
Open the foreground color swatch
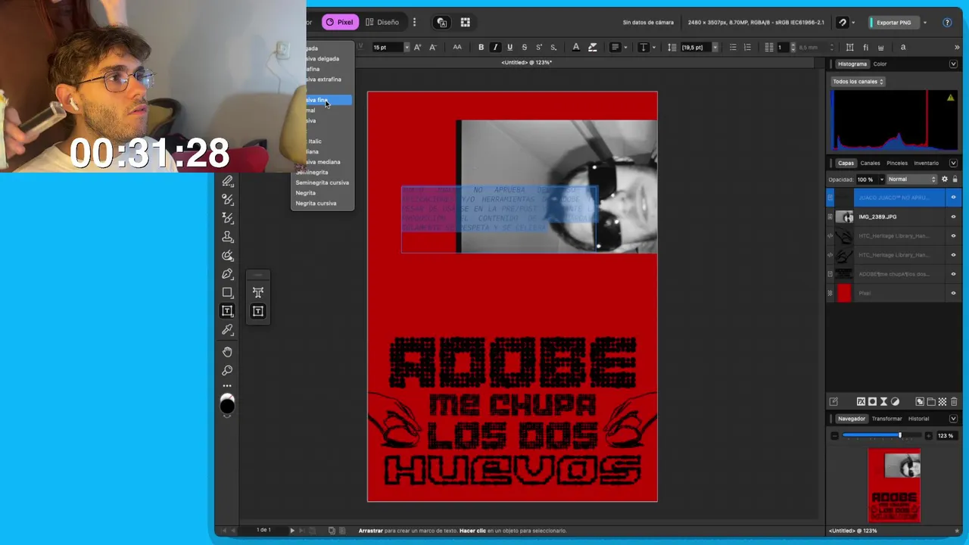(227, 406)
